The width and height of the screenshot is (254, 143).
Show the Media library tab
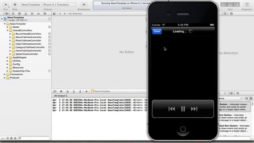point(238,93)
